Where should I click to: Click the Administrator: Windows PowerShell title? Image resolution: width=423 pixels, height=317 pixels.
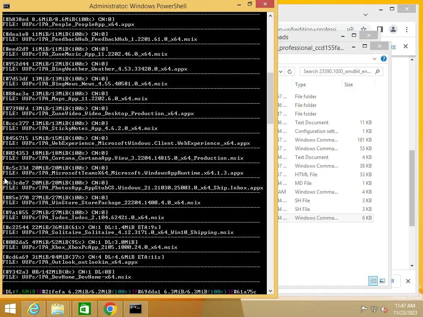point(138,6)
